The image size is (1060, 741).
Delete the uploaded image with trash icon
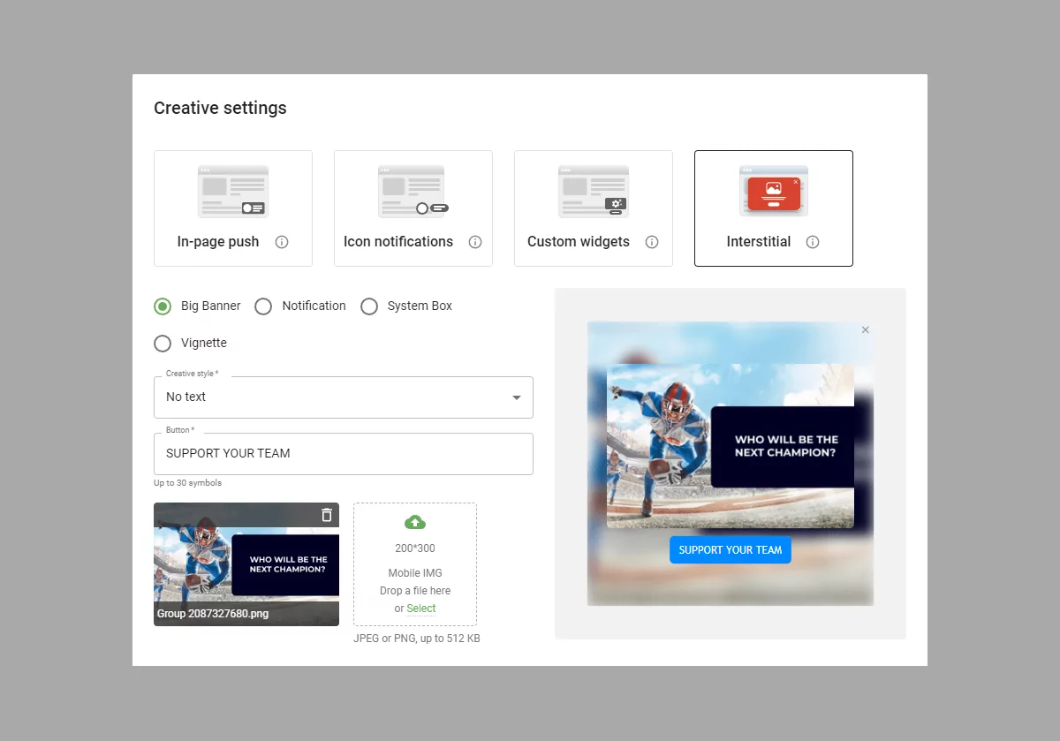point(327,515)
